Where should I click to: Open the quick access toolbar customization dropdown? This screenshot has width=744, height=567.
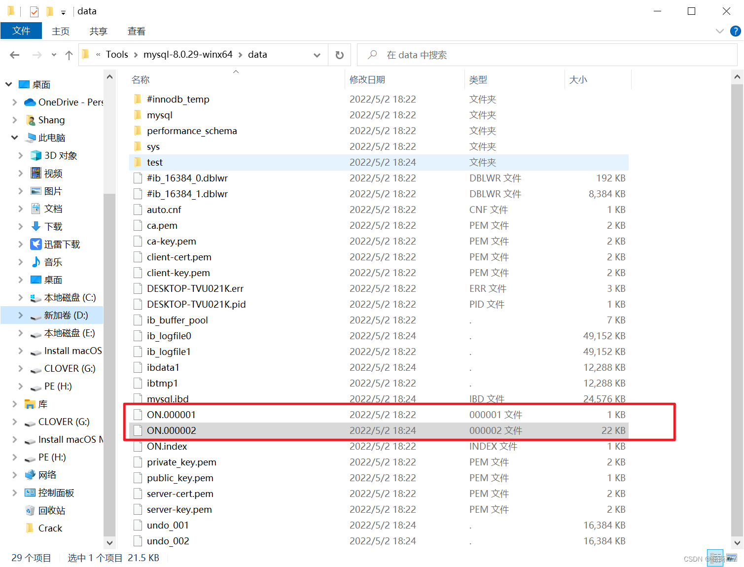point(63,11)
